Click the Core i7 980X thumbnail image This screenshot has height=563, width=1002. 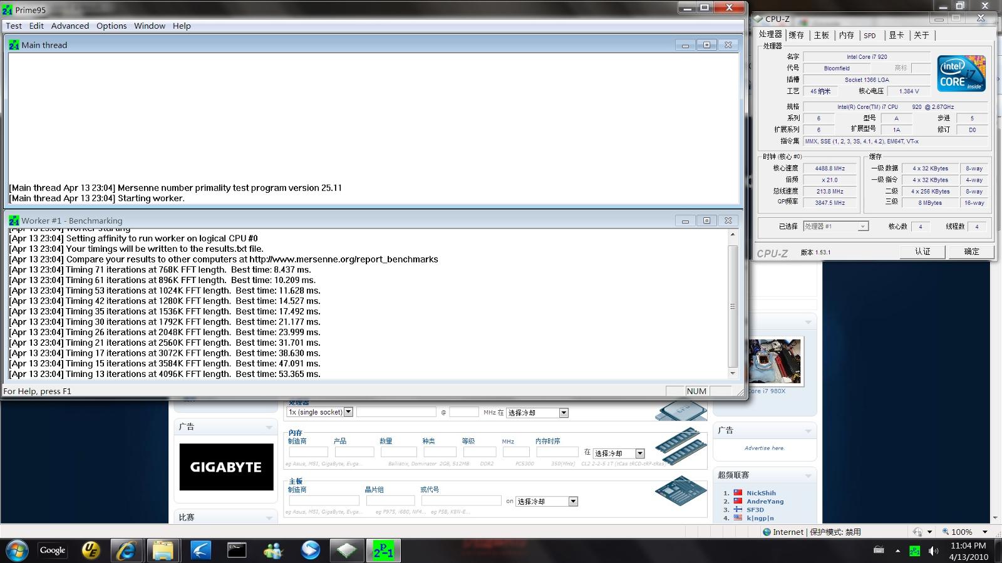click(x=775, y=362)
